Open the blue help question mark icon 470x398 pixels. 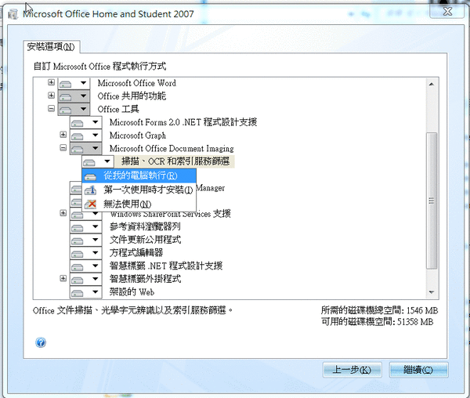coord(41,342)
